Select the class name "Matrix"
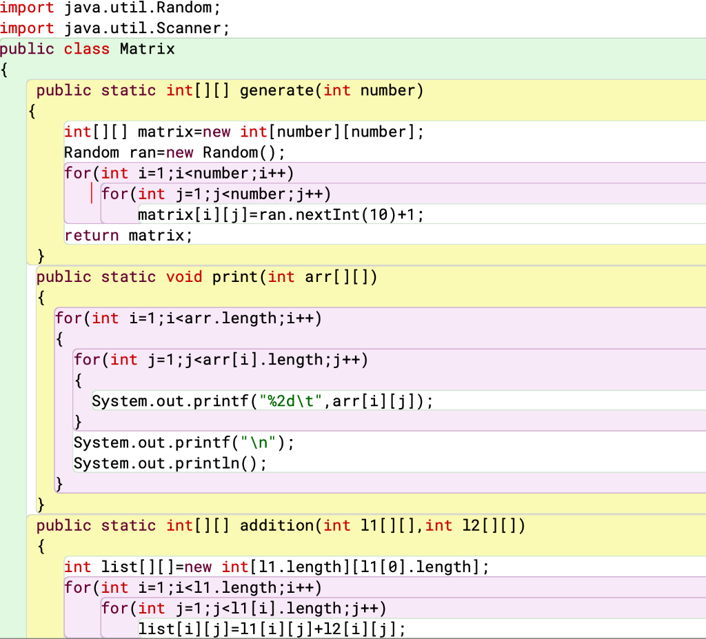The height and width of the screenshot is (639, 706). 145,48
